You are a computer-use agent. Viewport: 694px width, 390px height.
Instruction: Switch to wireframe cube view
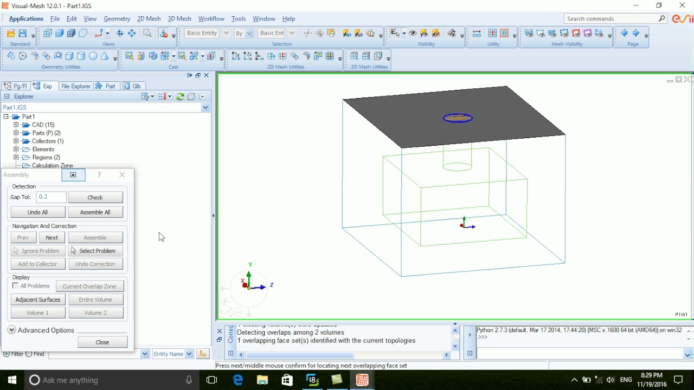(x=48, y=34)
